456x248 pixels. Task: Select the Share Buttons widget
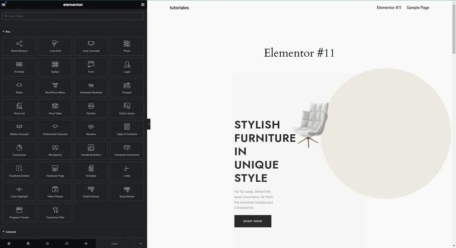pos(19,46)
